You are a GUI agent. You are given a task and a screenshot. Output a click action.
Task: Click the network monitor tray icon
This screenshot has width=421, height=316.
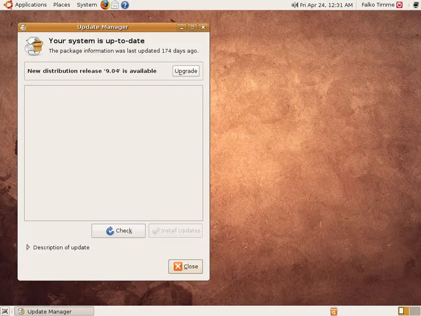click(x=416, y=5)
